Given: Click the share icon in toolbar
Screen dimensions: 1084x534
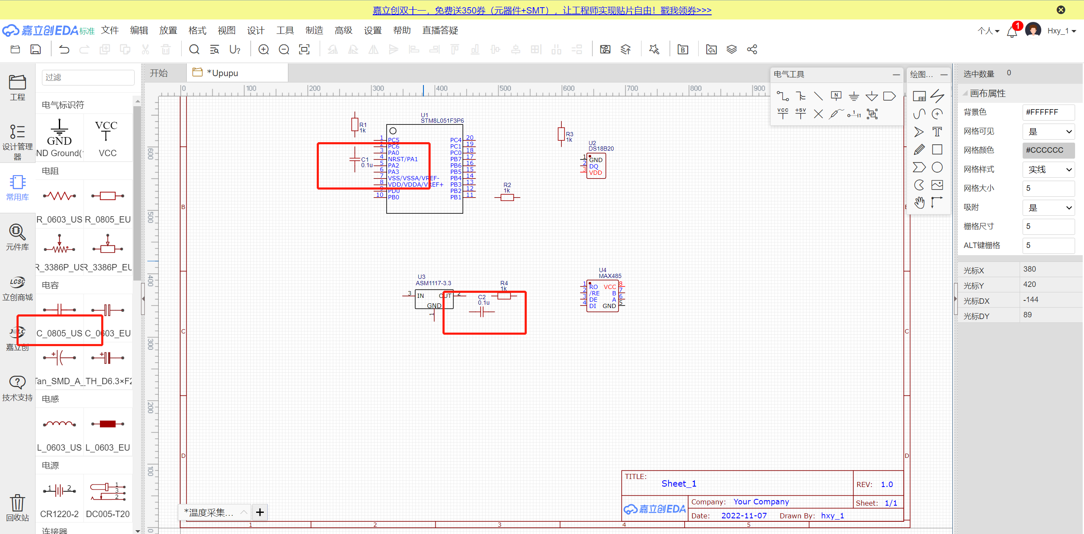Looking at the screenshot, I should [x=752, y=50].
